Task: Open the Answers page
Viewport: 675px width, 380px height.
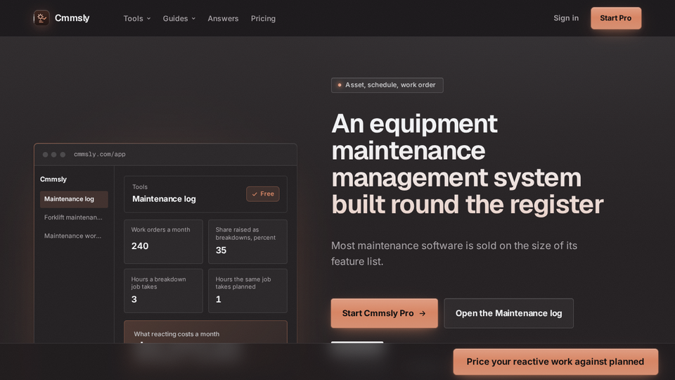Action: point(223,18)
